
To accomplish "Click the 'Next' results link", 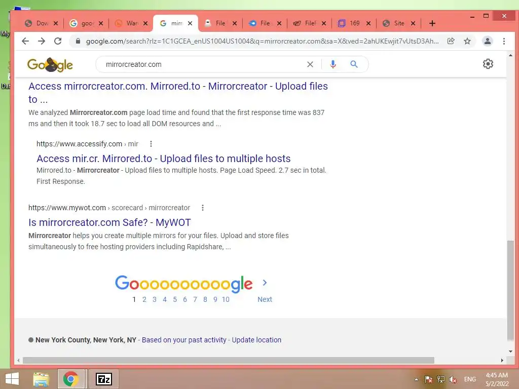I will (265, 299).
